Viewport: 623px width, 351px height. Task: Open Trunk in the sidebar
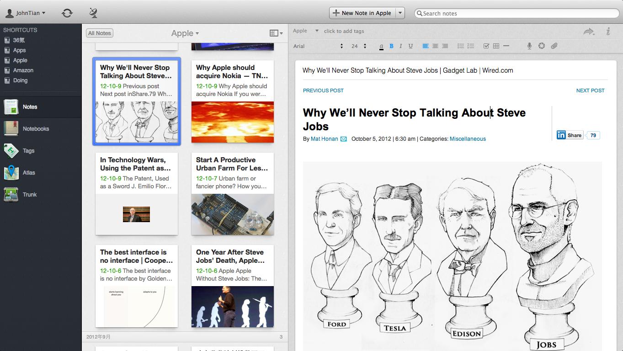click(41, 195)
